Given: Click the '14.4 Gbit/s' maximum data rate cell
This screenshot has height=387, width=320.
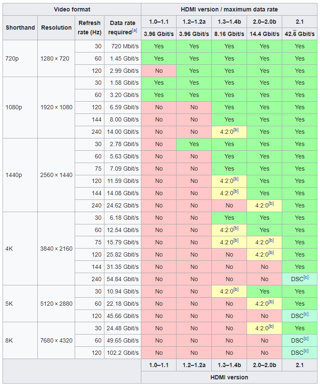Looking at the screenshot, I should [264, 34].
